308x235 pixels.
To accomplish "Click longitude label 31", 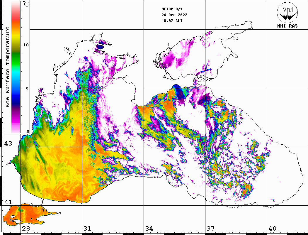I will point(87,229).
